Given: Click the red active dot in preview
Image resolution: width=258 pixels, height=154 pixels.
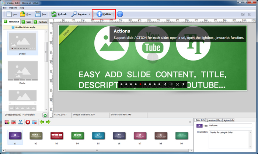Looking at the screenshot, I should coord(140,84).
